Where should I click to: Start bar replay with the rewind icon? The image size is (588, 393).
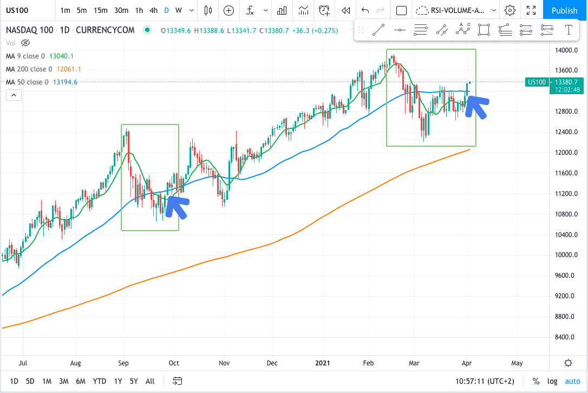click(x=344, y=10)
